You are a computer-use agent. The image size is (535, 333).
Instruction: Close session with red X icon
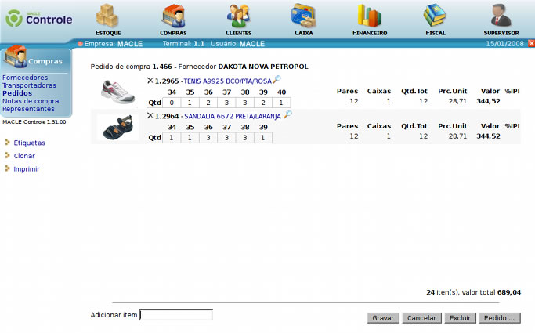point(531,43)
